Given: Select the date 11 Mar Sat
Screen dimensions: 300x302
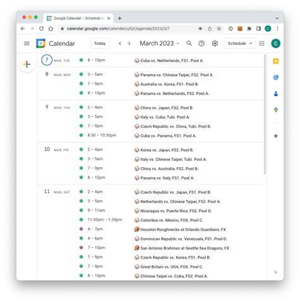Looking at the screenshot, I should pyautogui.click(x=47, y=192).
